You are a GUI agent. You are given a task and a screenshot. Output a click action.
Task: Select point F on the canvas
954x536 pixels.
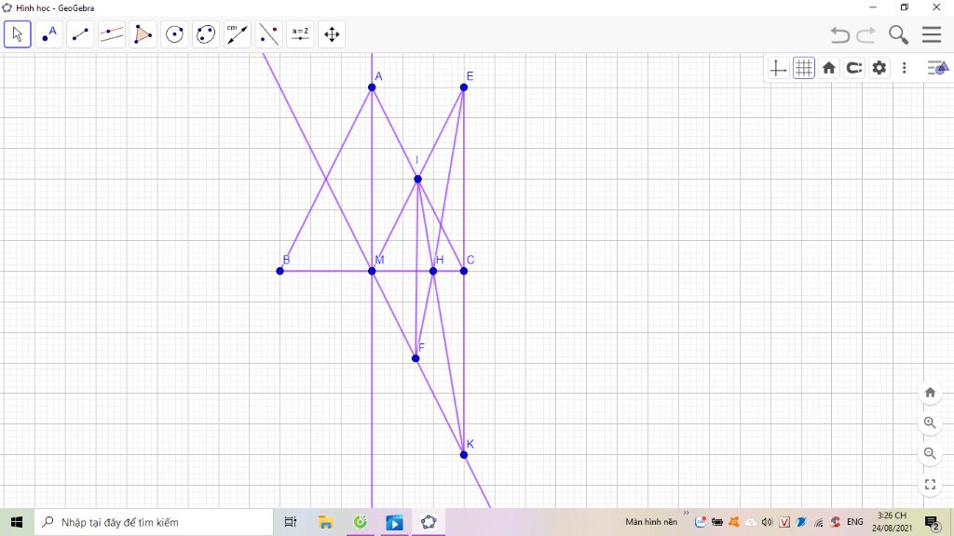point(416,358)
